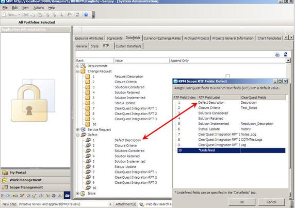Select Solution Retained under Change Request

[127, 92]
